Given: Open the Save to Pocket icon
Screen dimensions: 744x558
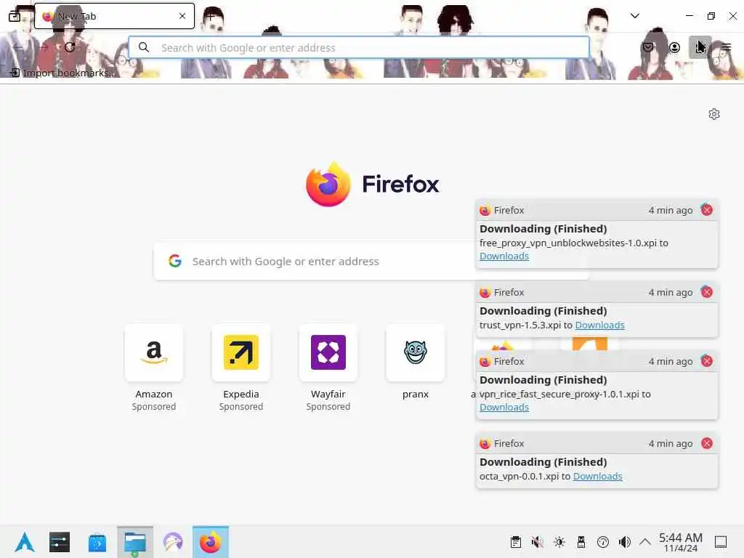Looking at the screenshot, I should coord(648,47).
